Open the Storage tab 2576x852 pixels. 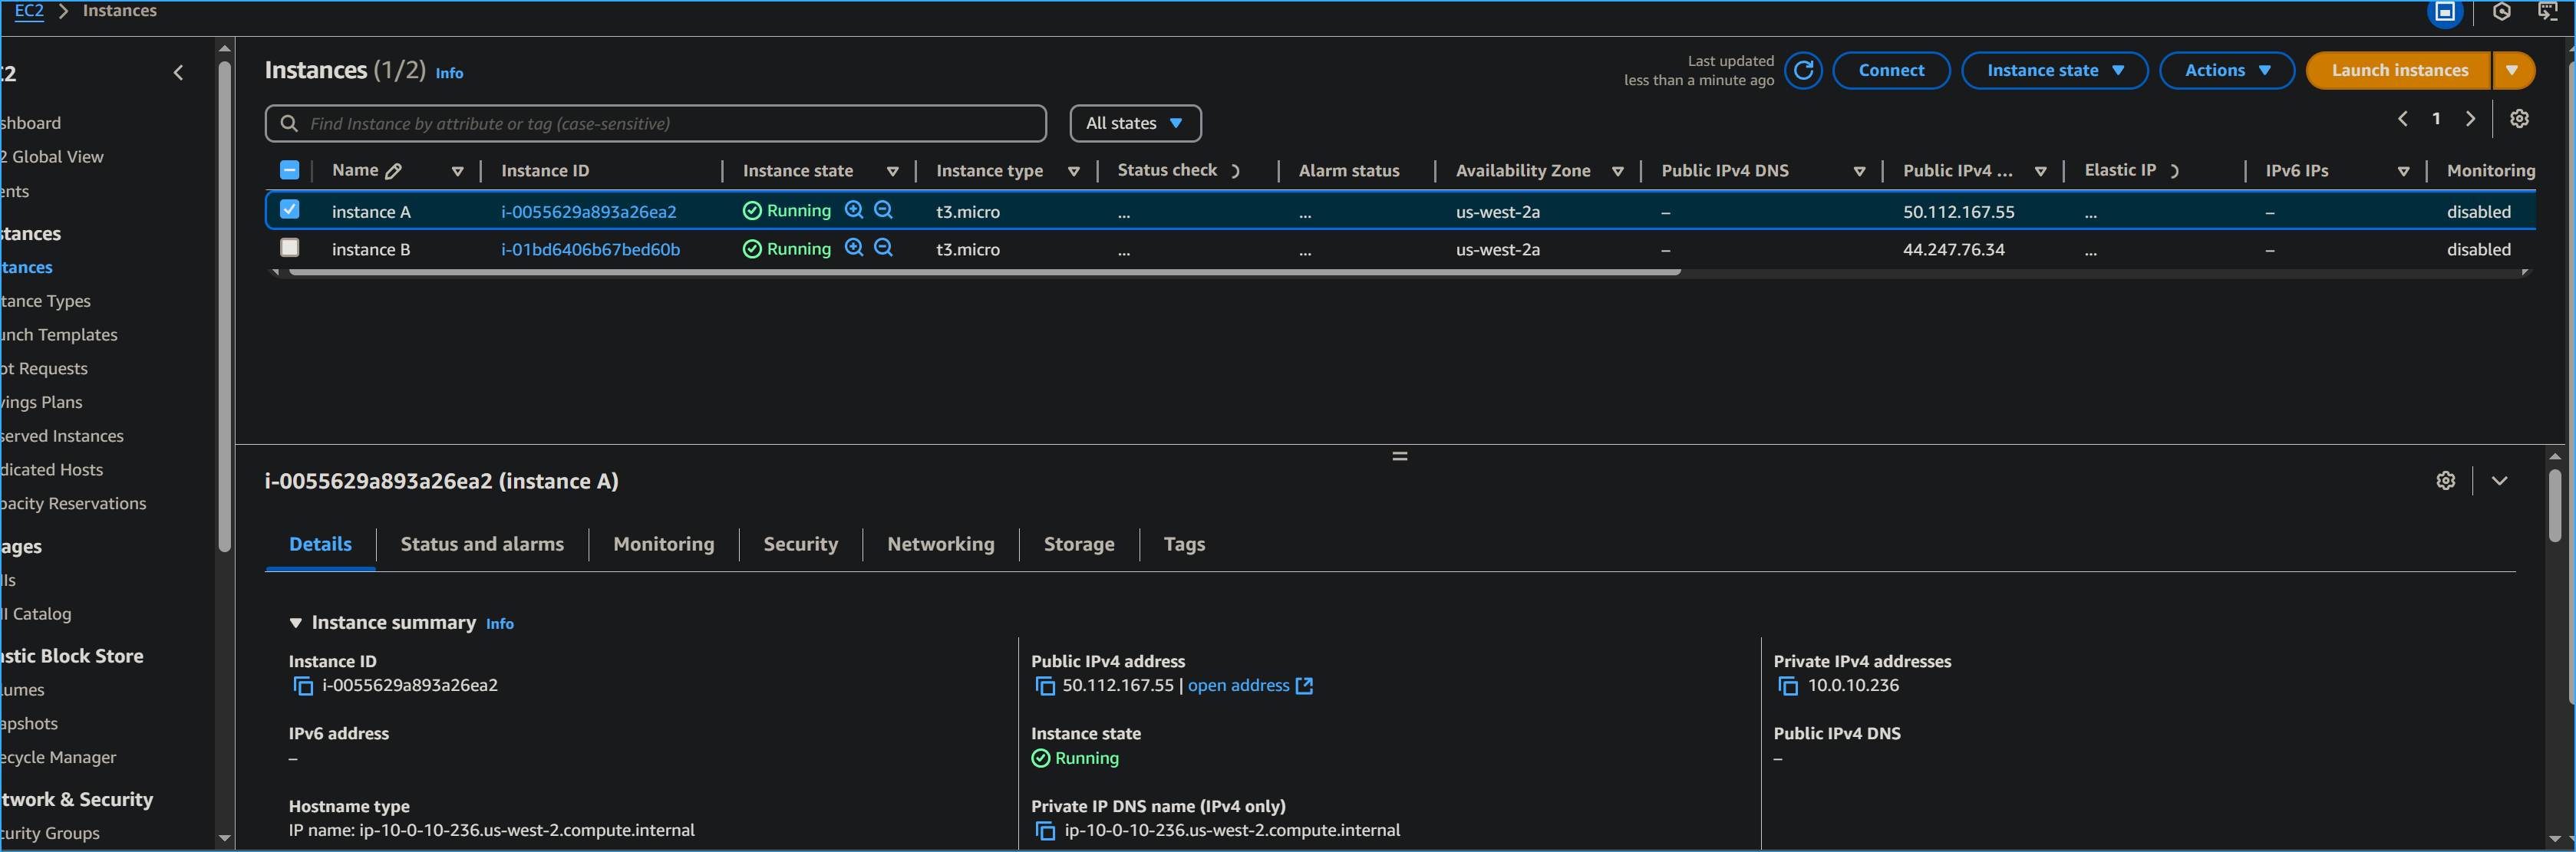click(1079, 544)
